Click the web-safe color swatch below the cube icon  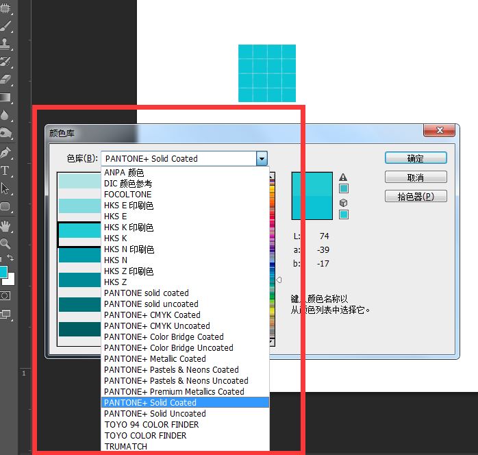tap(344, 214)
